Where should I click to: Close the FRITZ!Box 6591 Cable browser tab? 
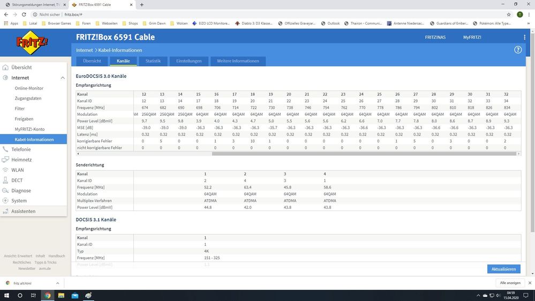click(x=131, y=5)
